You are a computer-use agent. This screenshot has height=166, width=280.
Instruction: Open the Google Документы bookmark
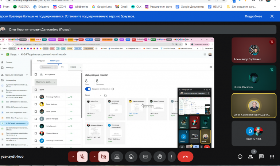190,7
